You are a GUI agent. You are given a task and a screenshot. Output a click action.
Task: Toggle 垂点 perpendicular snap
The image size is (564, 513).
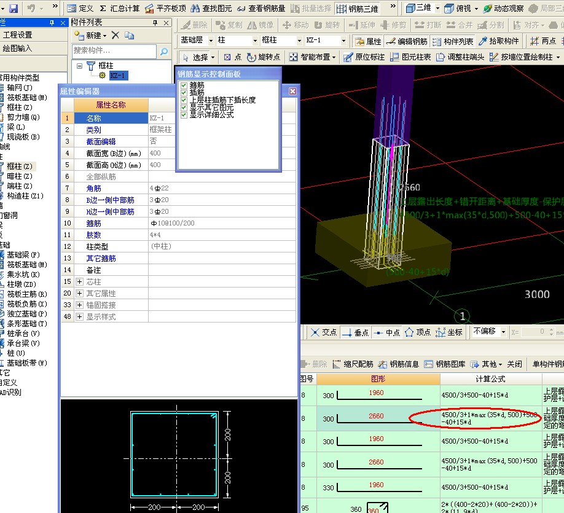click(x=355, y=332)
